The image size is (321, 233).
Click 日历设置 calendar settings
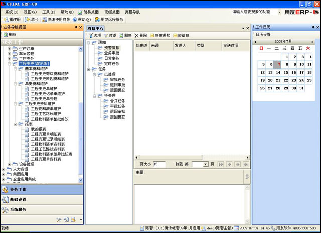tap(263, 35)
